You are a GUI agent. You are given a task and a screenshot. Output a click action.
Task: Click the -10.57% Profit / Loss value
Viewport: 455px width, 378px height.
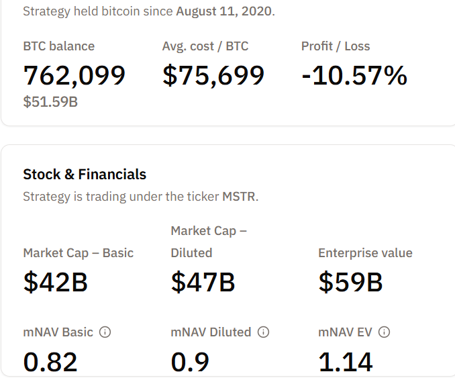pos(354,75)
